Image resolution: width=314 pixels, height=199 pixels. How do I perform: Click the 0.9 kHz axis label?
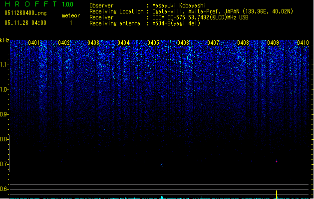[x=4, y=114]
